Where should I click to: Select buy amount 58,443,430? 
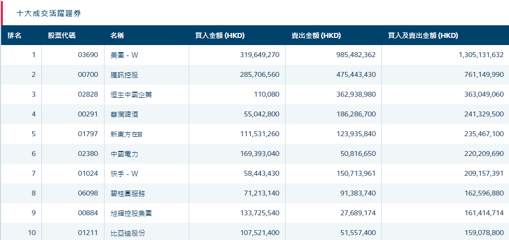261,174
